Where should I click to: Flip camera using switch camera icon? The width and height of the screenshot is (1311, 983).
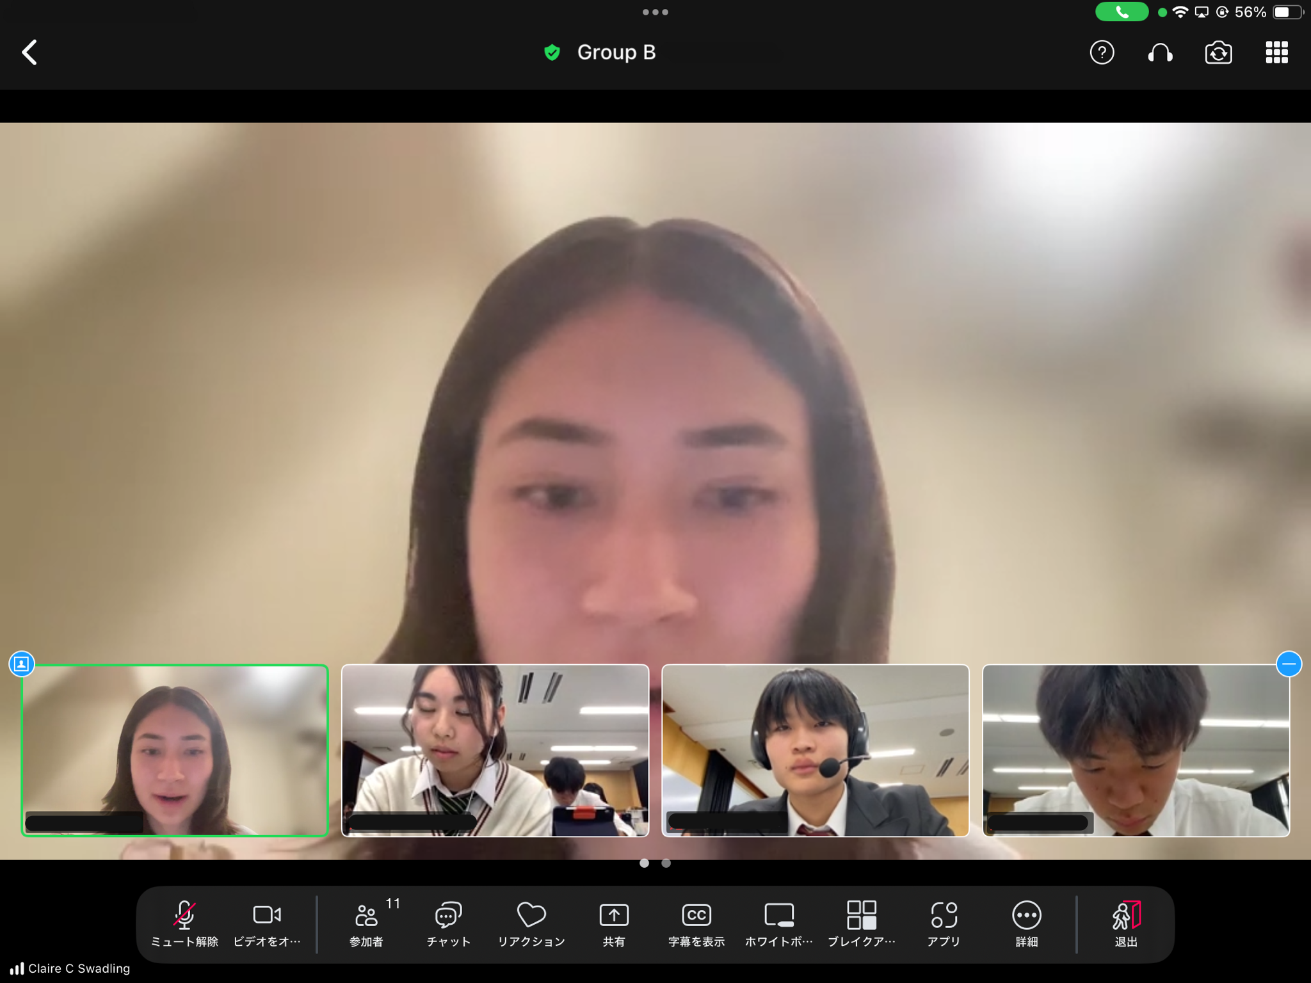(x=1218, y=52)
